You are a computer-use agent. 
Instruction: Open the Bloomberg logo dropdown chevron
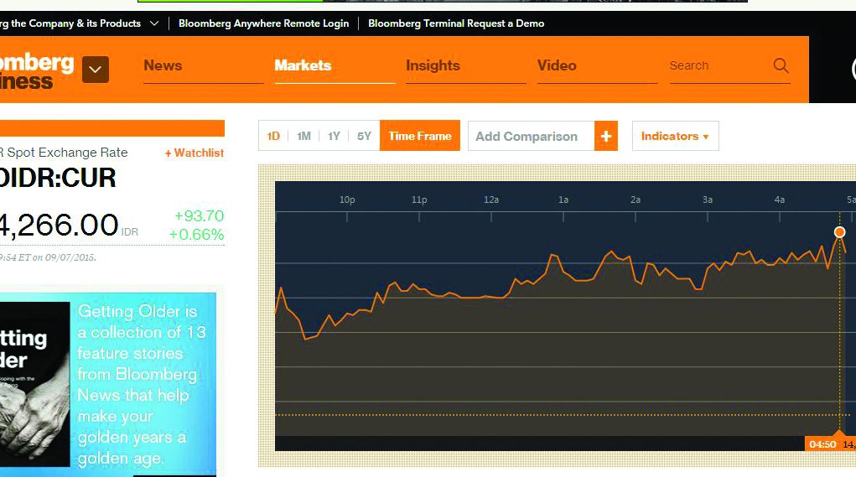click(x=95, y=70)
